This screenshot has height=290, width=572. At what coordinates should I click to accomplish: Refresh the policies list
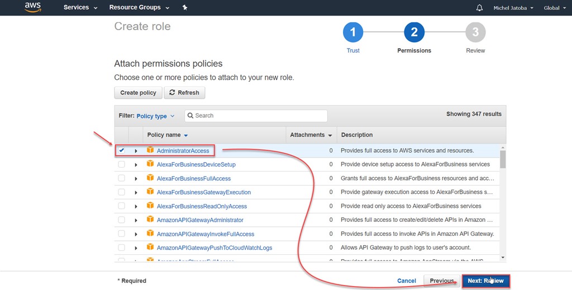point(184,93)
